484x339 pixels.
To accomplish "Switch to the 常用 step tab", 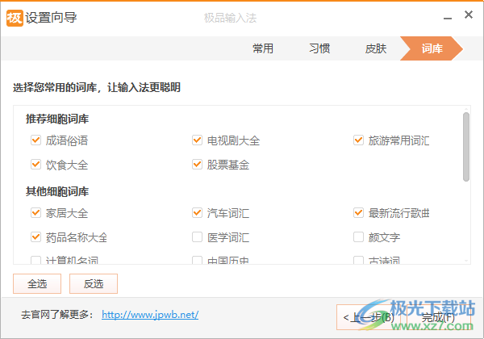I will click(x=263, y=48).
